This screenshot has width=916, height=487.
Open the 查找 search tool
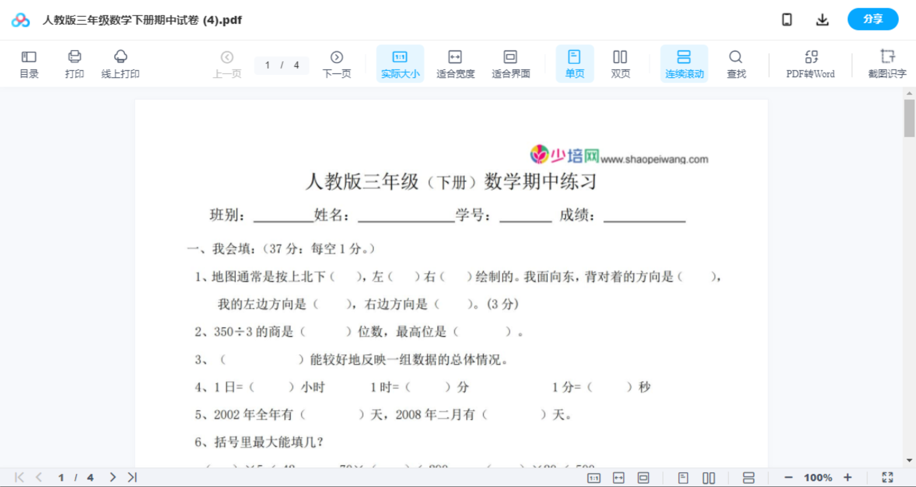pyautogui.click(x=736, y=63)
